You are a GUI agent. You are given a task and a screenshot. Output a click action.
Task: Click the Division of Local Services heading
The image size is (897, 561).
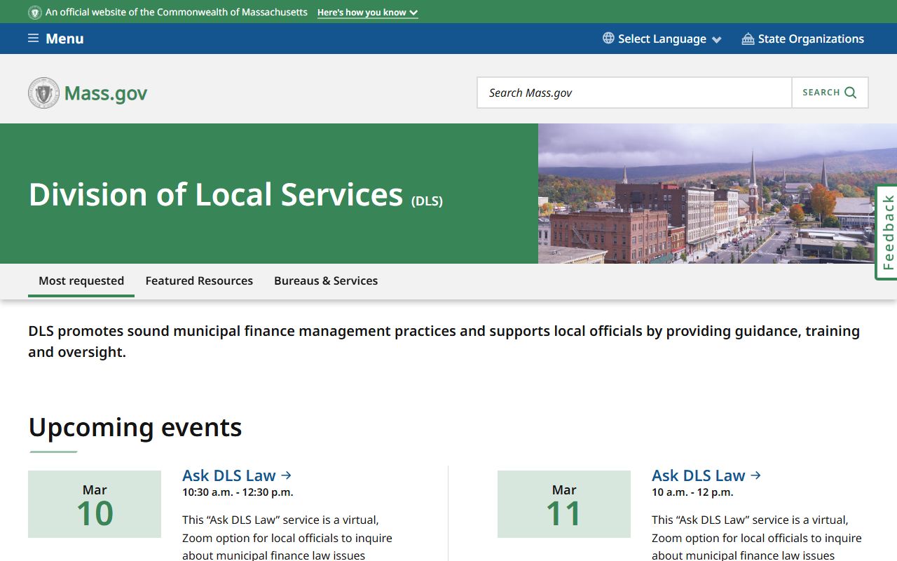pos(216,194)
